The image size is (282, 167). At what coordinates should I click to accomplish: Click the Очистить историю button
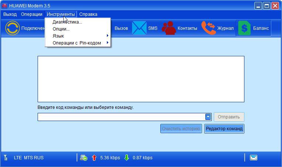tap(181, 129)
